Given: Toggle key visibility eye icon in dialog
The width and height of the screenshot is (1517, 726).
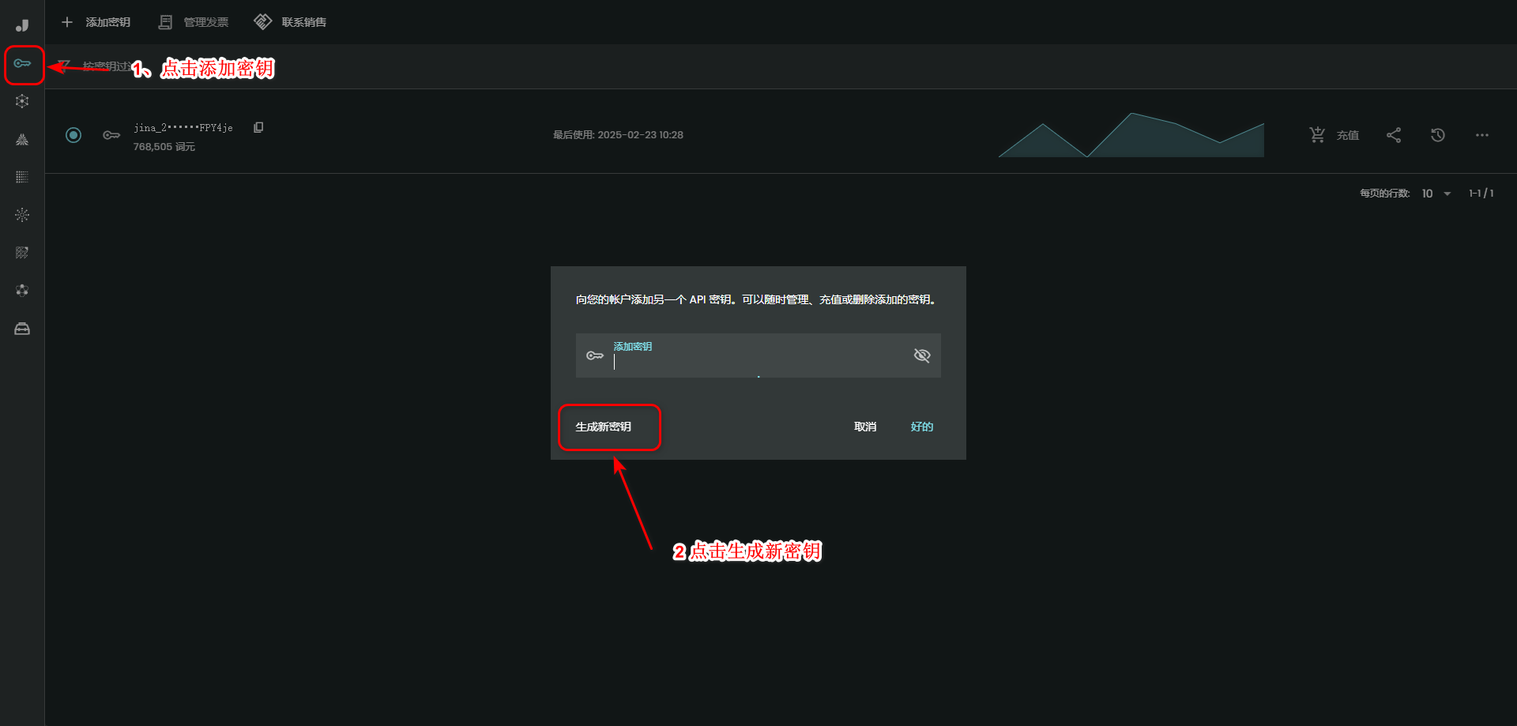Looking at the screenshot, I should 921,355.
